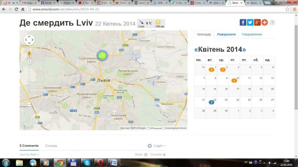Image resolution: width=298 pixels, height=167 pixels.
Task: Click the green smell marker on map
Action: pos(102,55)
